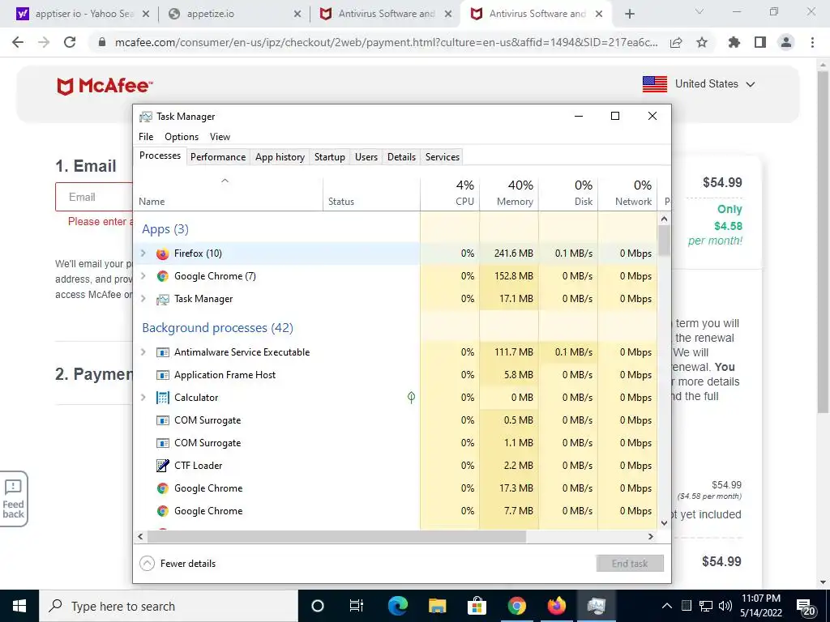The image size is (830, 622).
Task: Expand the Calculator process entry
Action: pos(143,398)
